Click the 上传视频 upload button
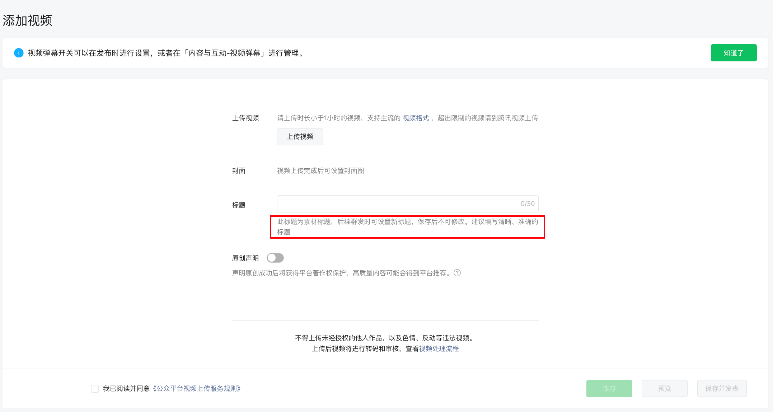 pyautogui.click(x=300, y=137)
